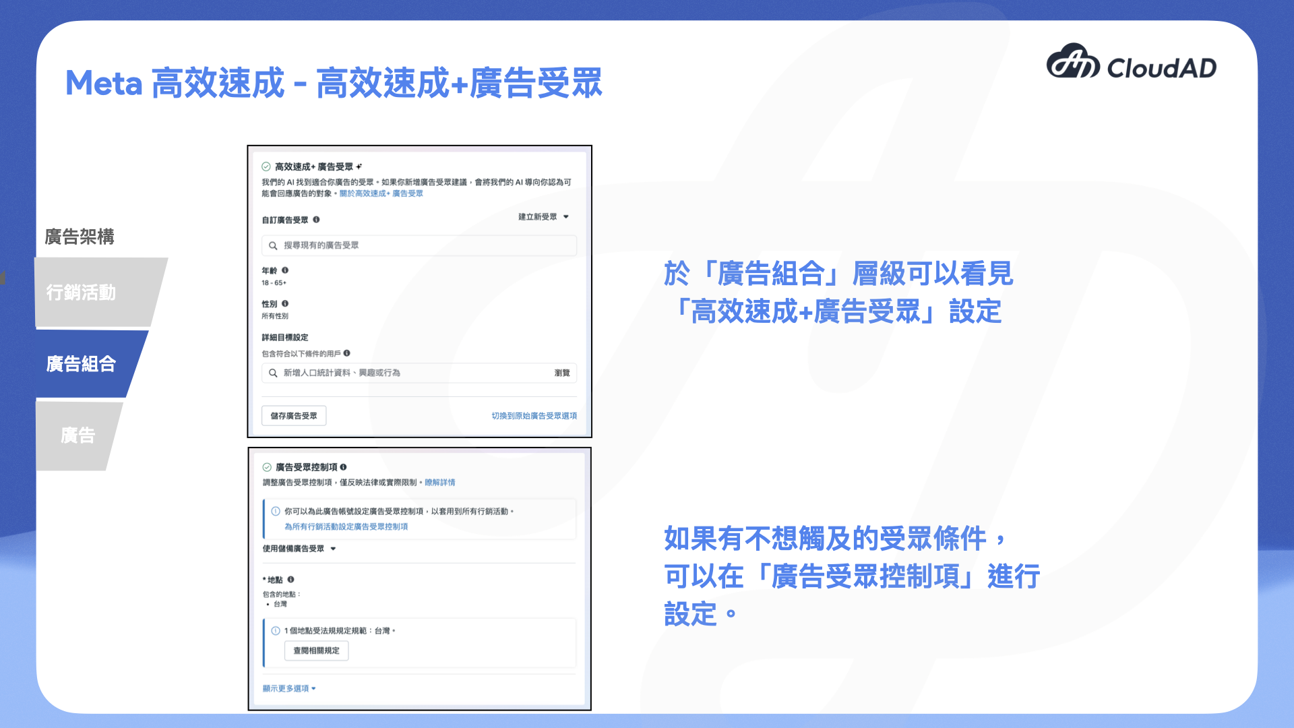This screenshot has width=1294, height=728.
Task: Click the magnifier icon in 搜尋現有的廣告受眾 field
Action: coord(273,245)
